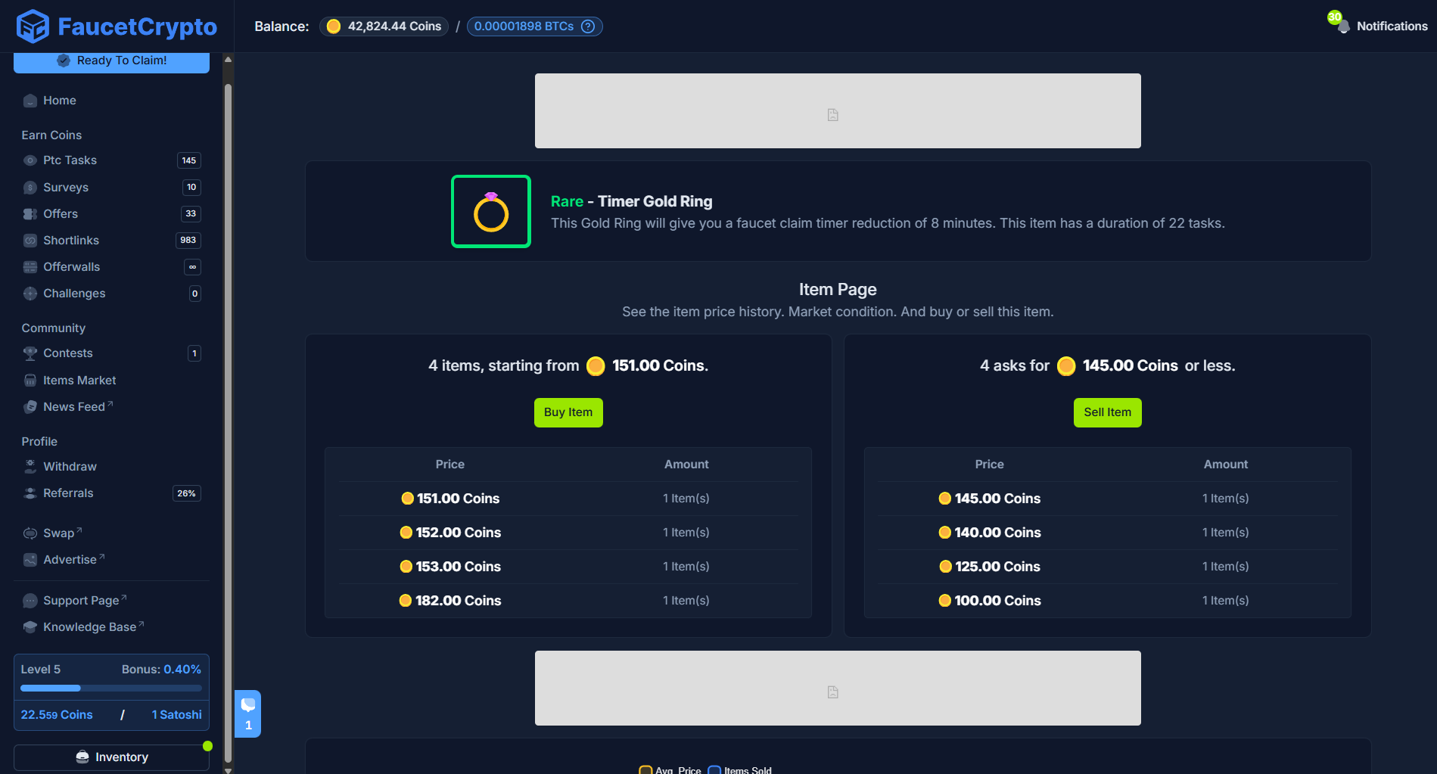
Task: Open the Swap icon
Action: tap(30, 533)
